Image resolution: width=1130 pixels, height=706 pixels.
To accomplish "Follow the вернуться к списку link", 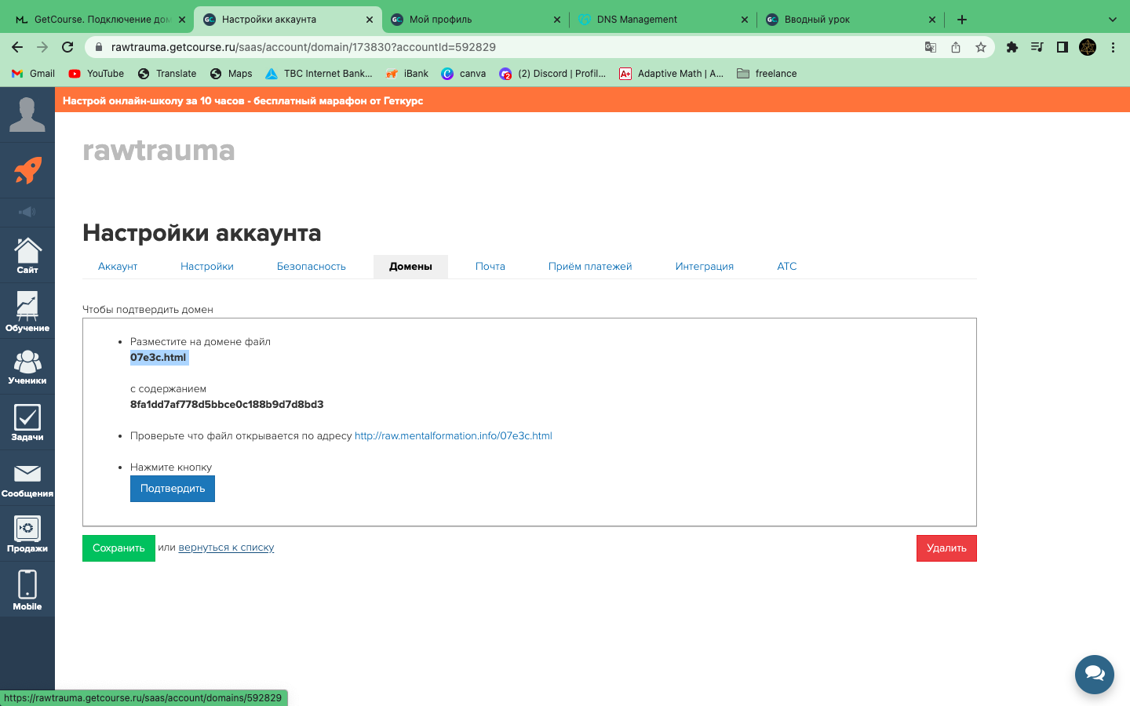I will pos(226,548).
